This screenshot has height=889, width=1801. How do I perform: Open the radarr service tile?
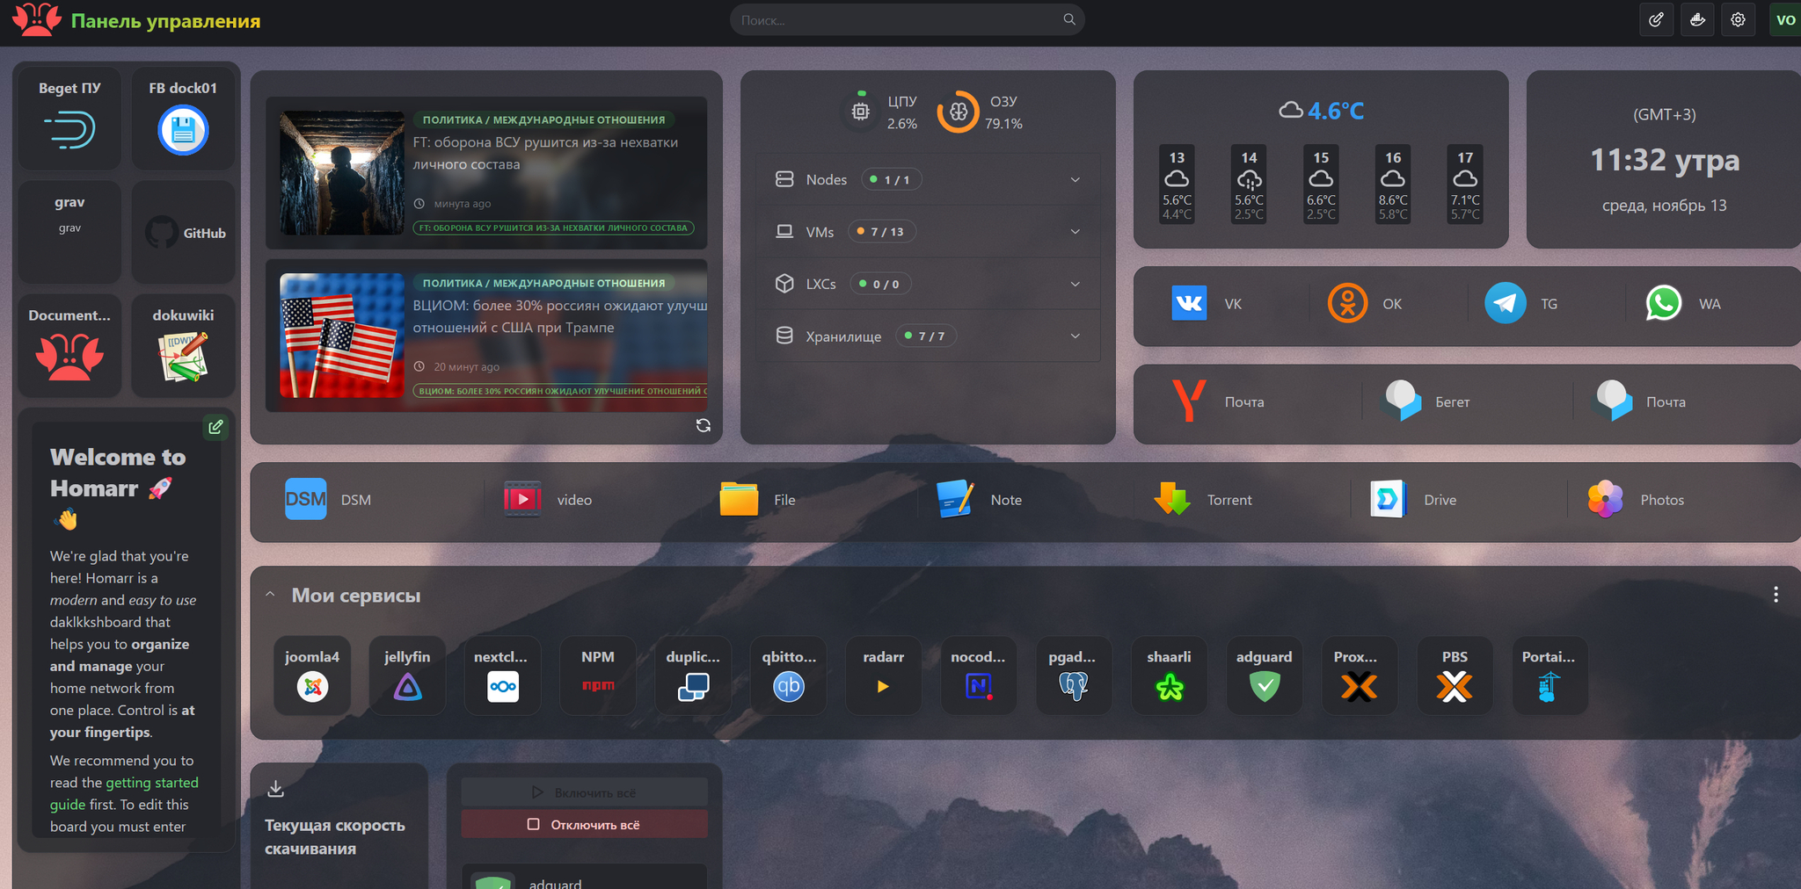[x=884, y=676]
